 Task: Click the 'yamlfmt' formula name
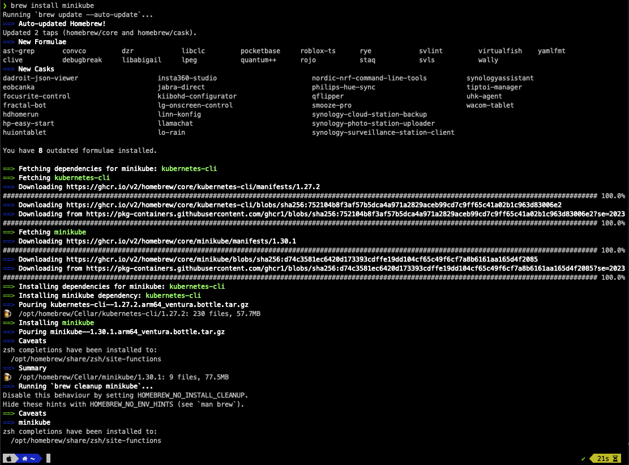[551, 51]
